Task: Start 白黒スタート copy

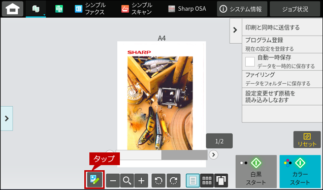Action: (x=256, y=171)
